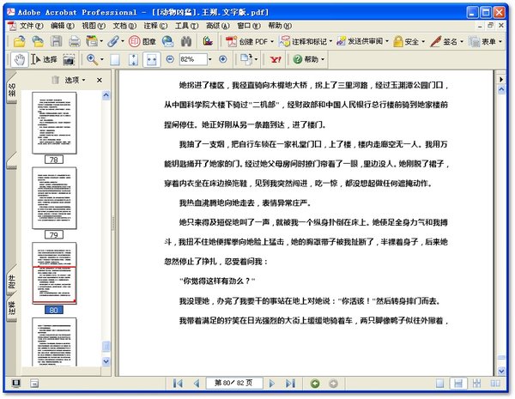Choose the 选择 text select tool
This screenshot has height=399, width=515.
44,60
